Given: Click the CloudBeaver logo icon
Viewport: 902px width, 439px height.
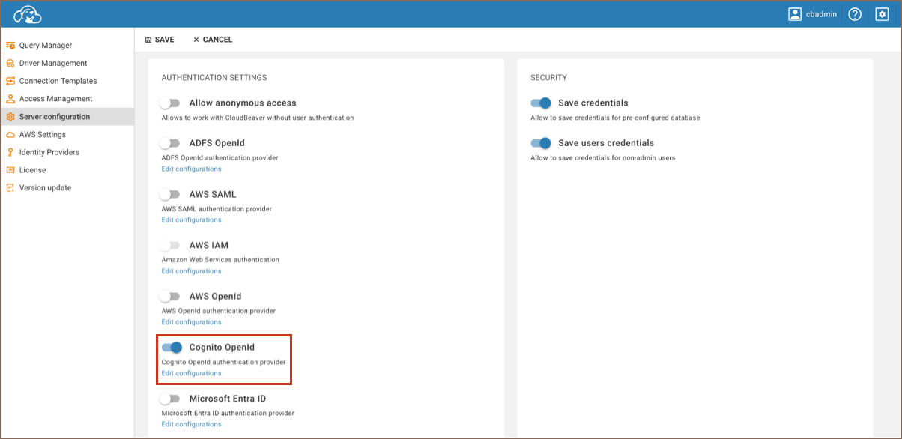Looking at the screenshot, I should click(28, 14).
